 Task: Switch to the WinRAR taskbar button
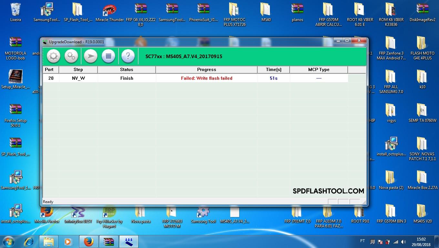[109, 242]
